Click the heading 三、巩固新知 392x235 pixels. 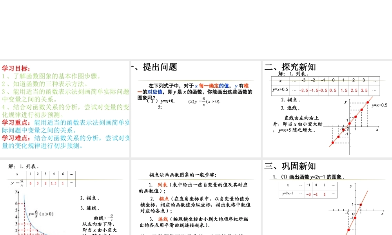point(290,166)
